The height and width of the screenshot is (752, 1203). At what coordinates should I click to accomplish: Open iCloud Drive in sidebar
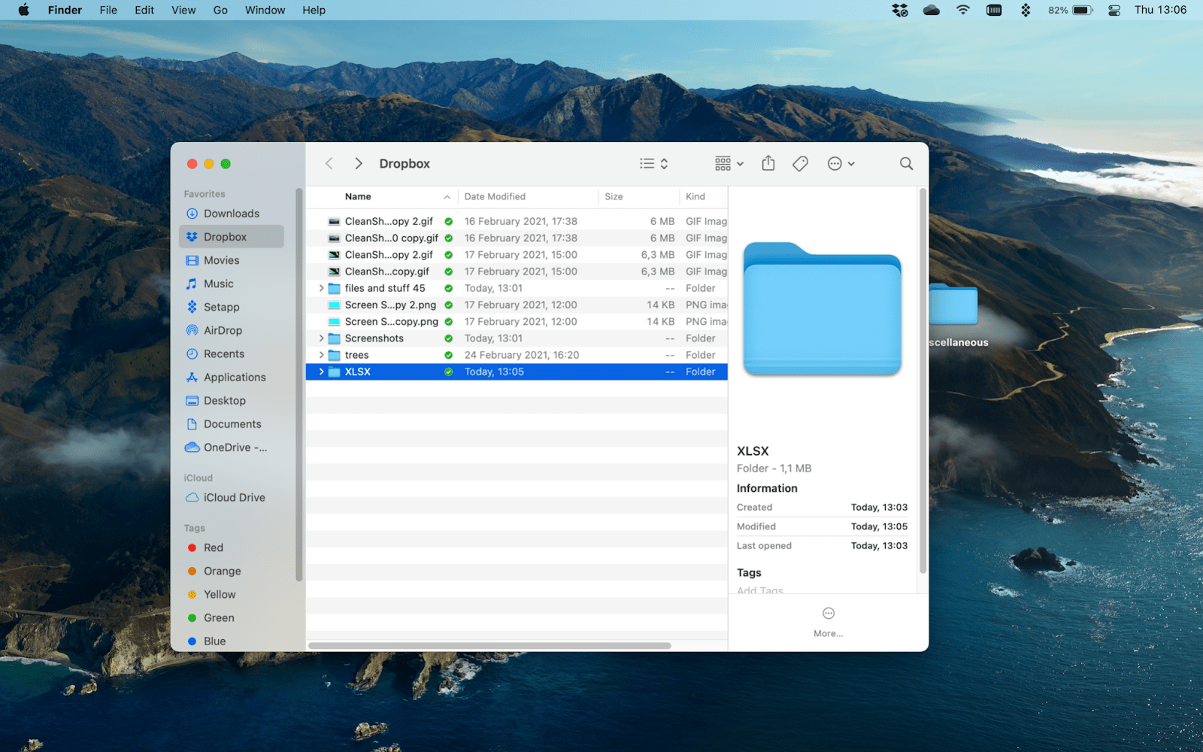click(x=232, y=497)
